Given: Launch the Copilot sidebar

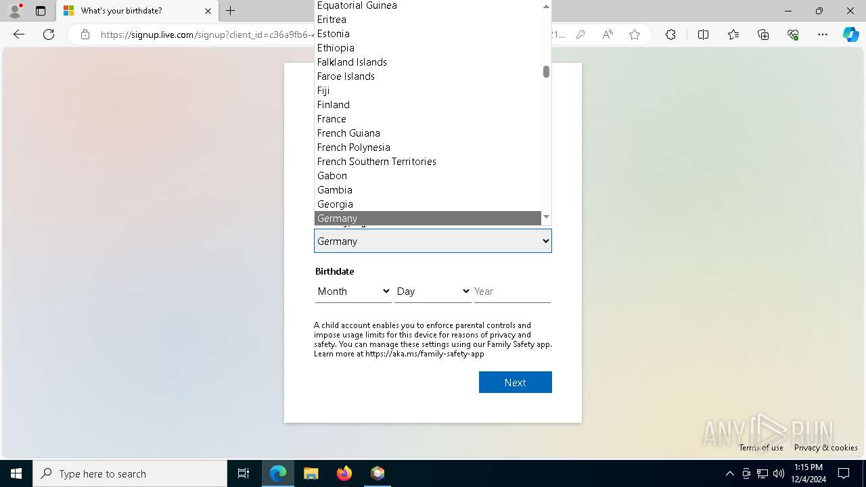Looking at the screenshot, I should coord(850,34).
